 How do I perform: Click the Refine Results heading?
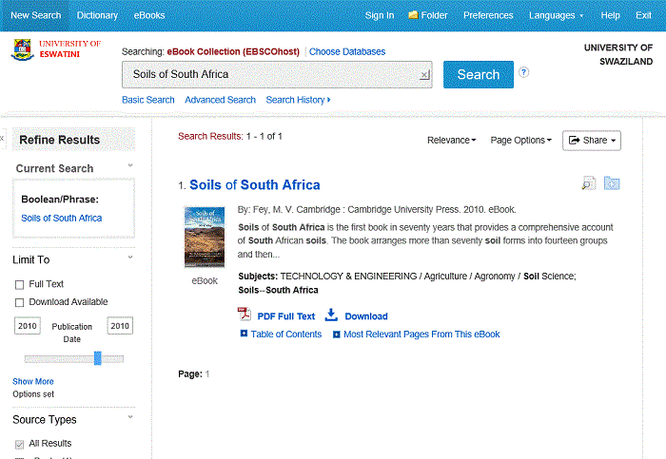click(x=59, y=140)
